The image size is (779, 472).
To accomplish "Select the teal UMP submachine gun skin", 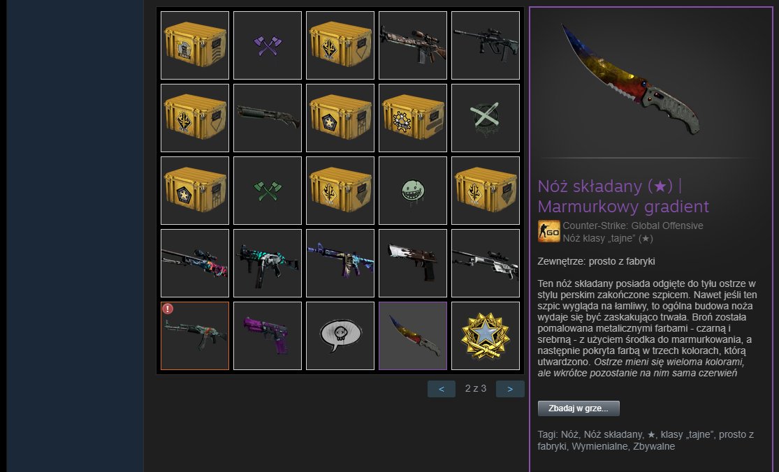I will (268, 263).
